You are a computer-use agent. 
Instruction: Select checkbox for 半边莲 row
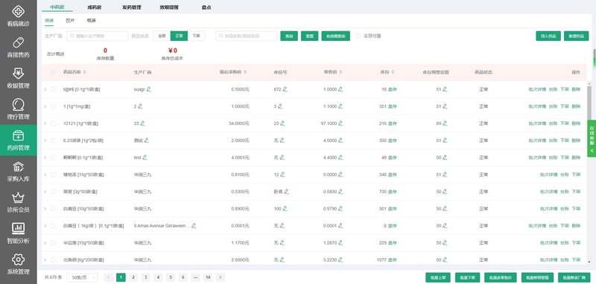coord(53,242)
